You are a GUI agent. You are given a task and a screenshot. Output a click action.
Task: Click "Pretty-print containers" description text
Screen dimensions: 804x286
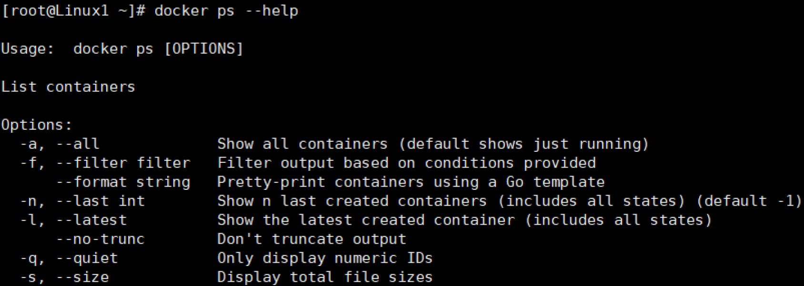[320, 182]
